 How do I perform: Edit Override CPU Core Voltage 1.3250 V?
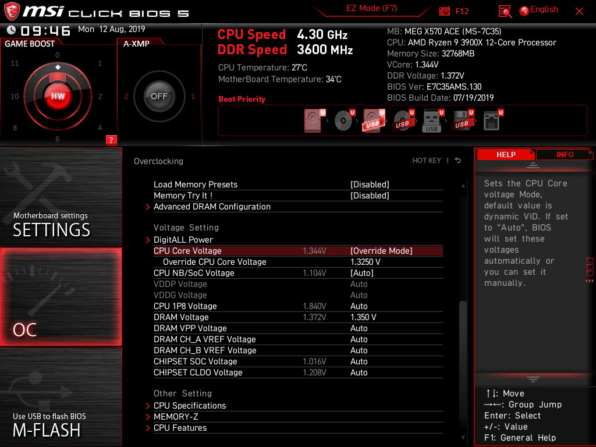pyautogui.click(x=366, y=262)
